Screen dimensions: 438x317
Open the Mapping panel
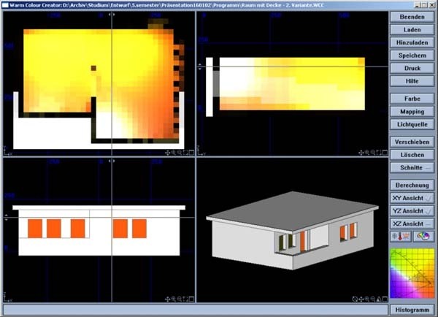(x=412, y=111)
